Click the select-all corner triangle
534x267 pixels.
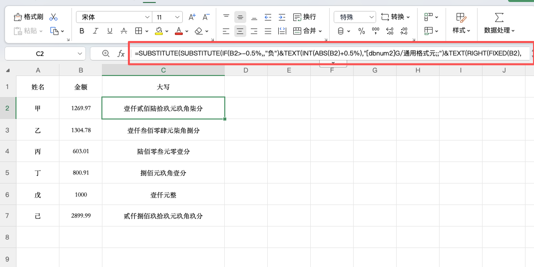point(8,70)
